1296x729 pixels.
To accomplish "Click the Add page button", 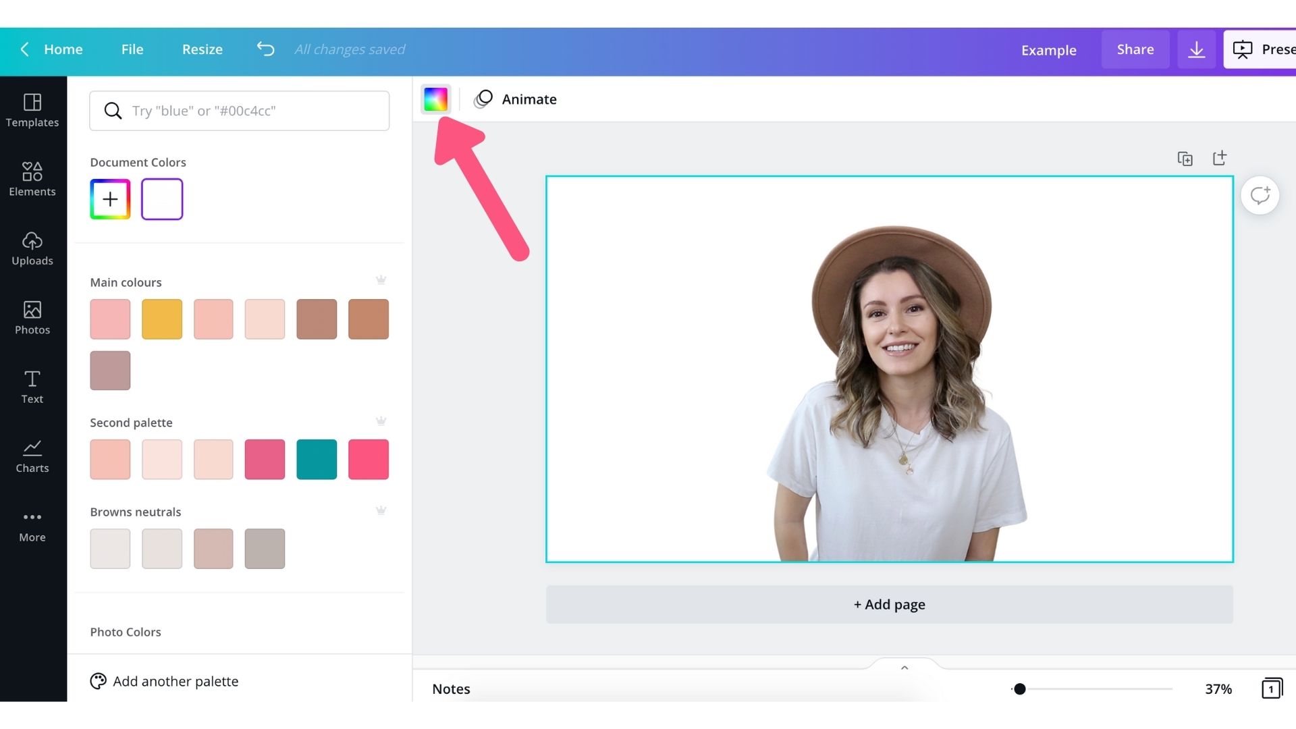I will 889,603.
